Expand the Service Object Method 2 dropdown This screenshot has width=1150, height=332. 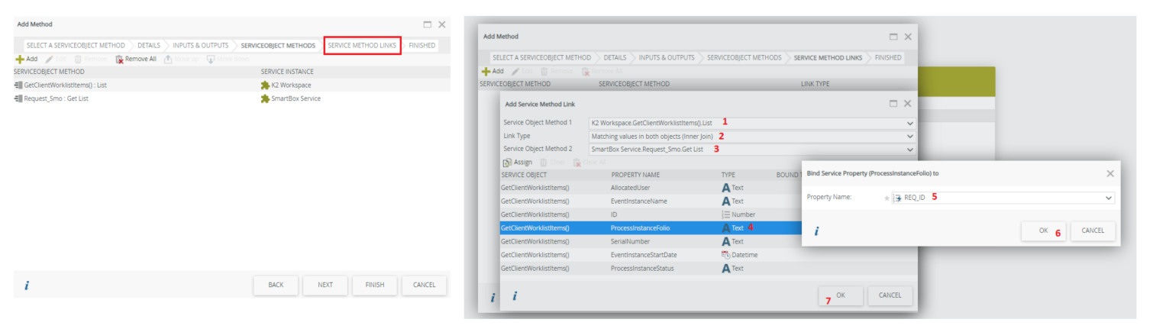click(x=909, y=150)
